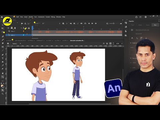Choose the enlarge zoom option
Viewport: 160px width, 120px height.
pos(3,90)
